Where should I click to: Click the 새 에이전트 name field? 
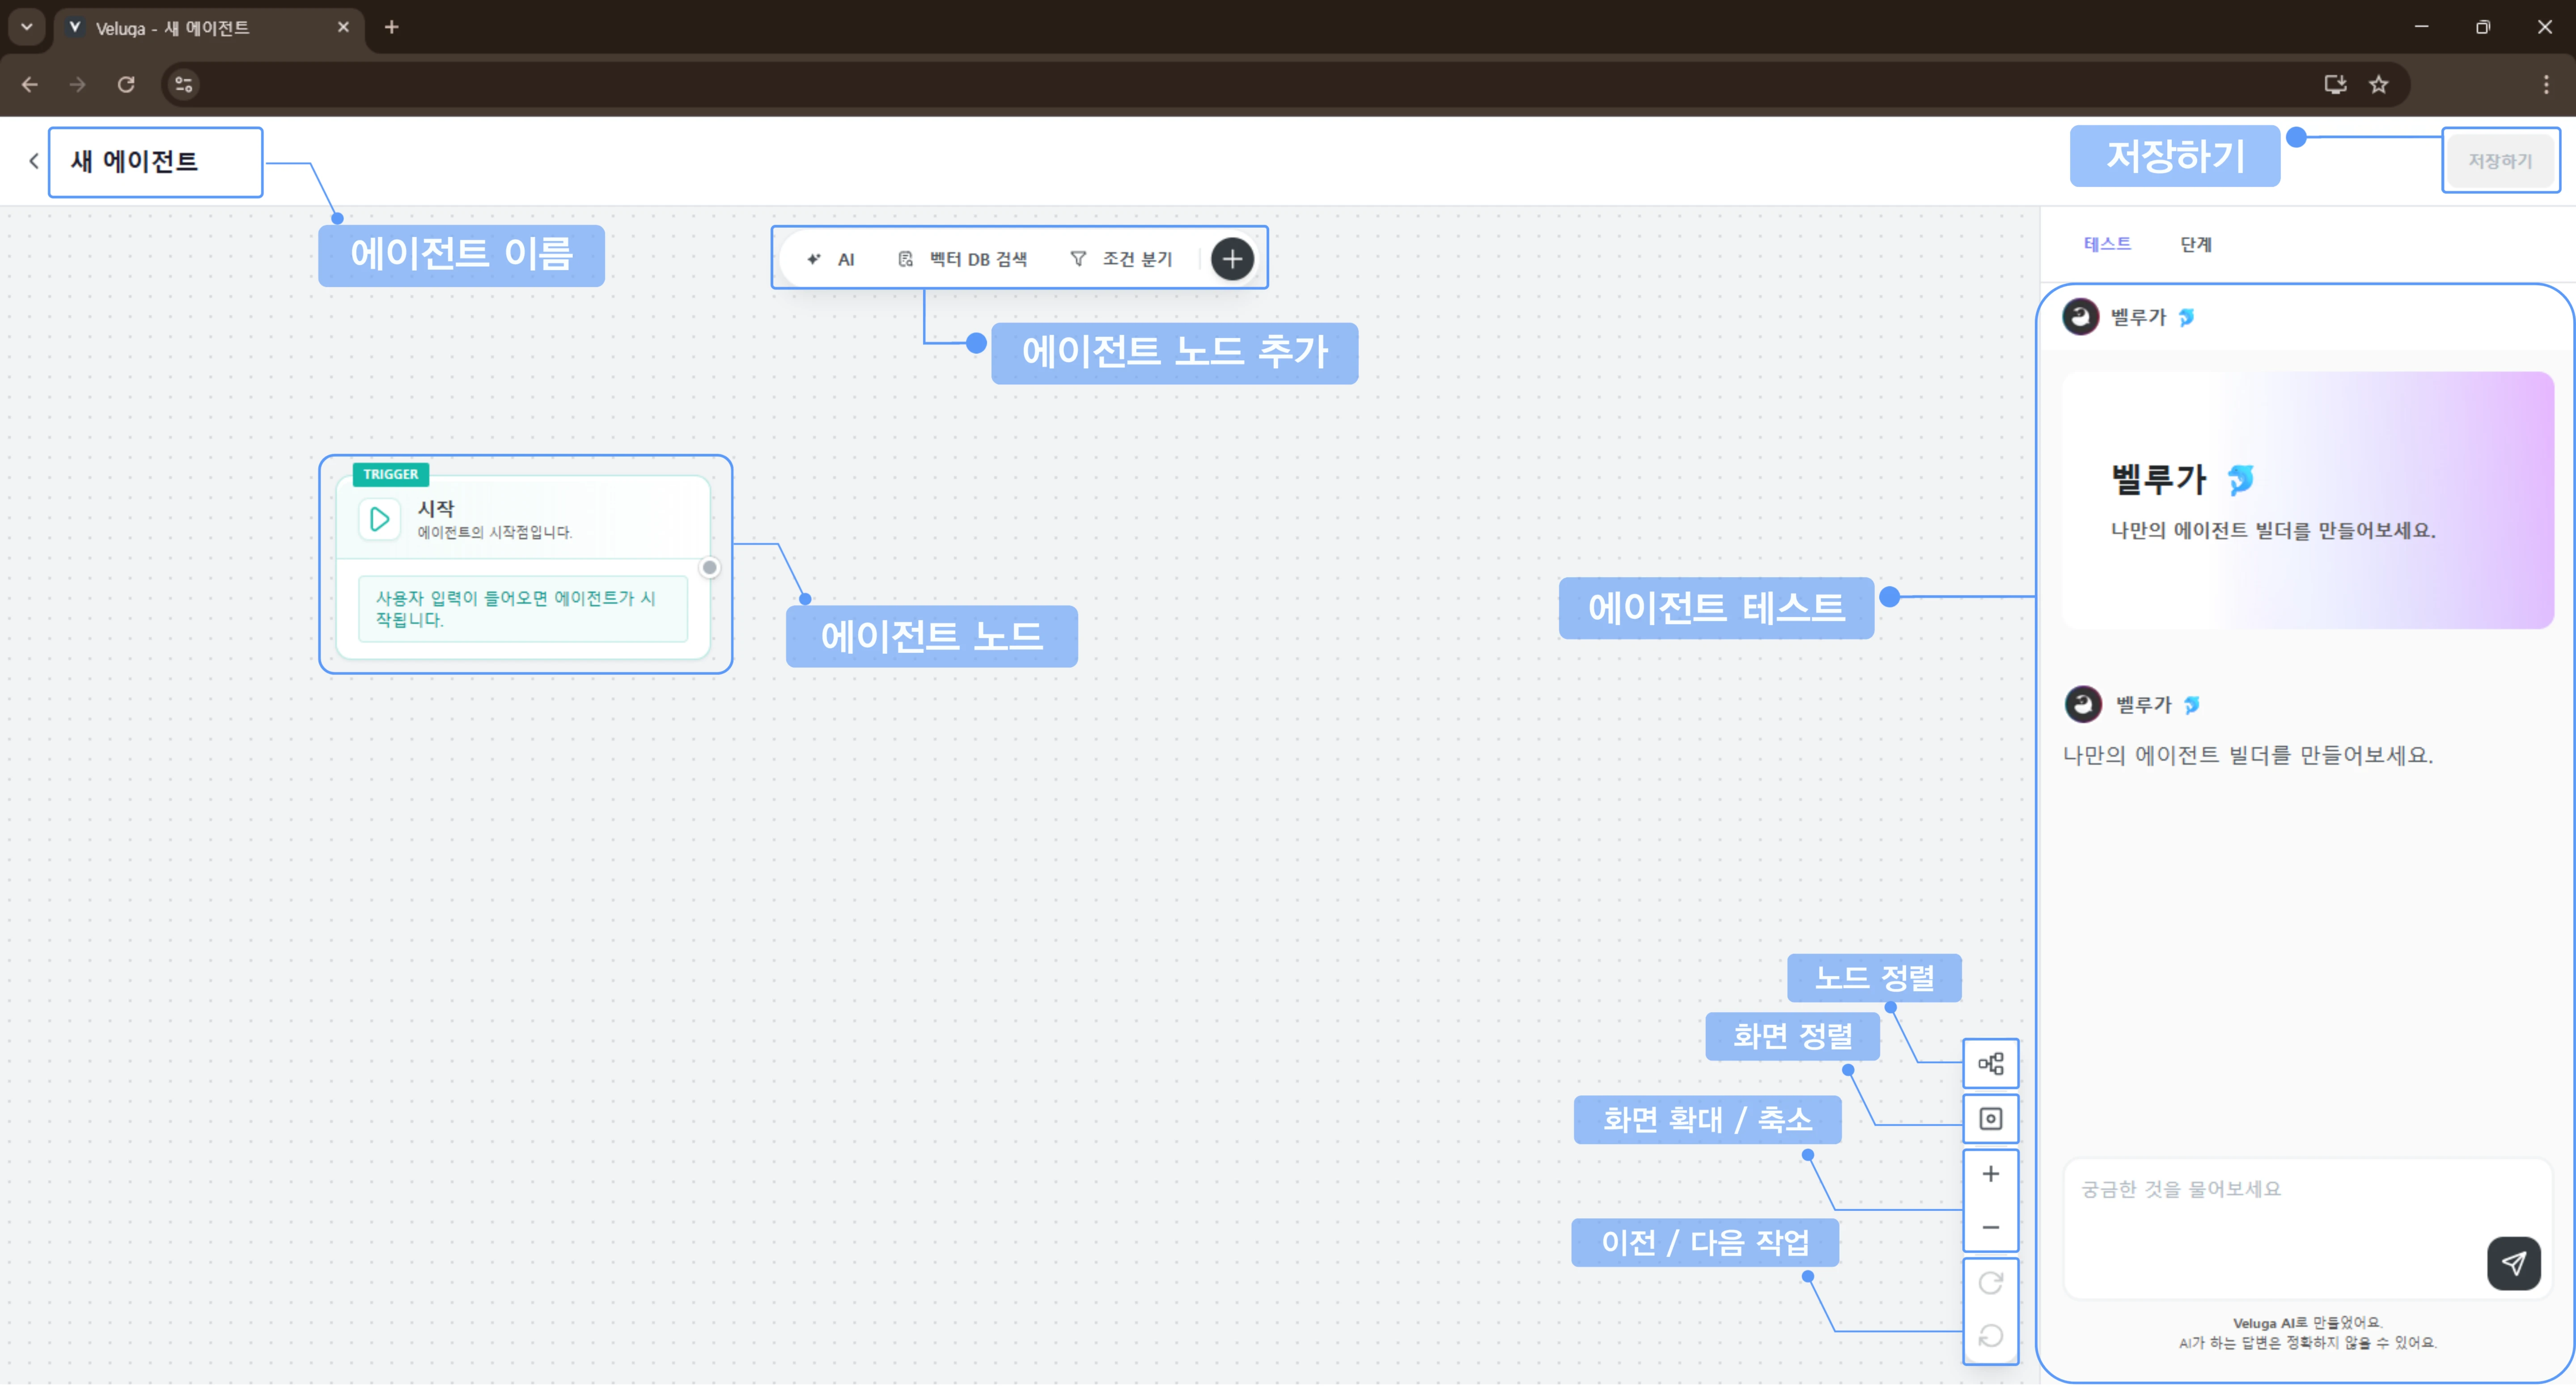pos(155,162)
